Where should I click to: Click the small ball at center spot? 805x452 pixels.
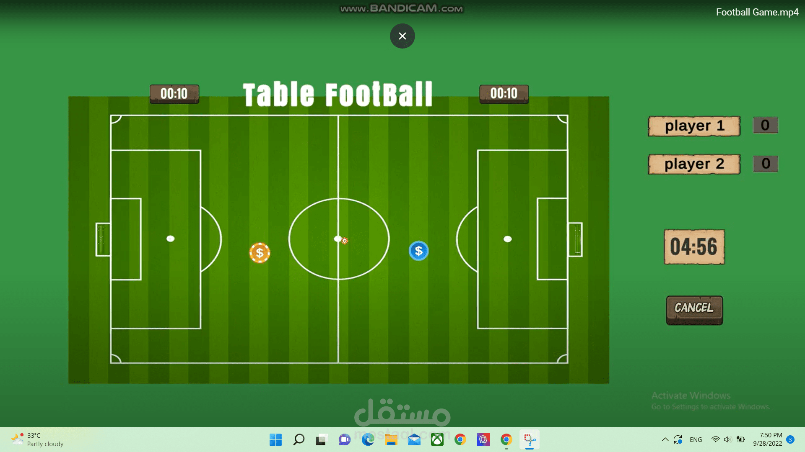[x=344, y=241]
